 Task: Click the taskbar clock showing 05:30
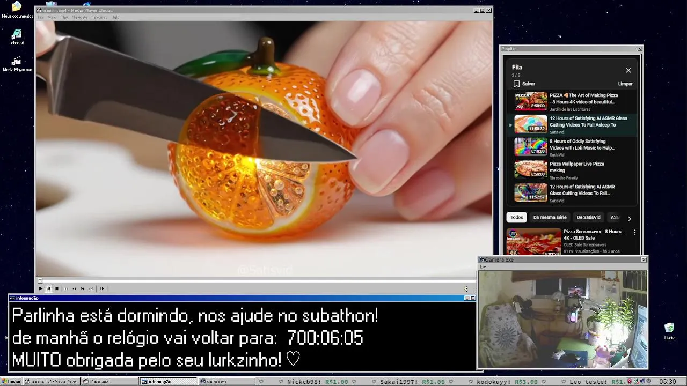667,381
